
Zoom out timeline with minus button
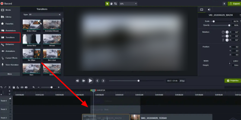[39, 87]
